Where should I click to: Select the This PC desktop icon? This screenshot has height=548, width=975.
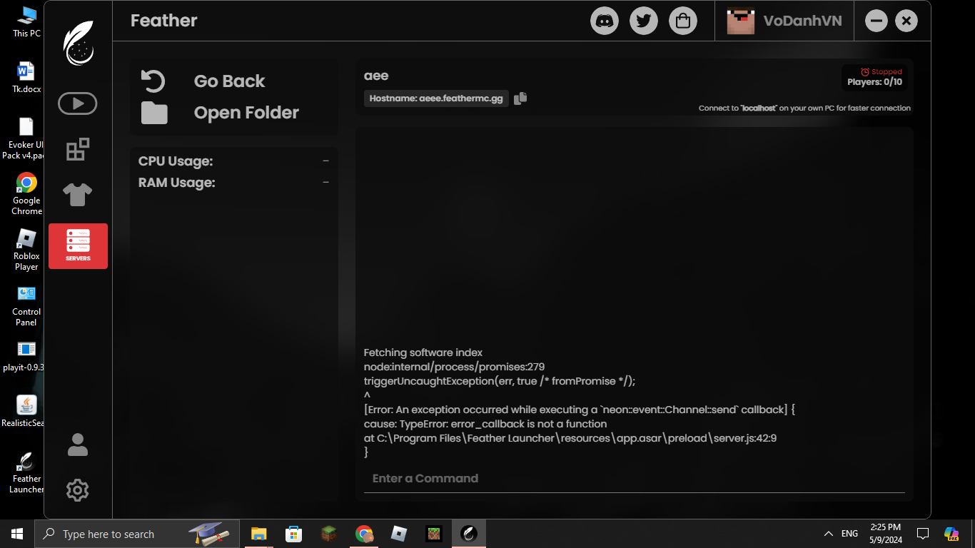tap(26, 22)
